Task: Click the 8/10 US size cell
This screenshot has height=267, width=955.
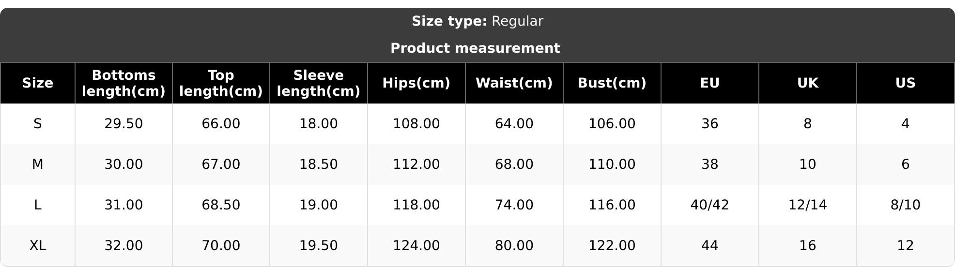Action: click(x=906, y=205)
